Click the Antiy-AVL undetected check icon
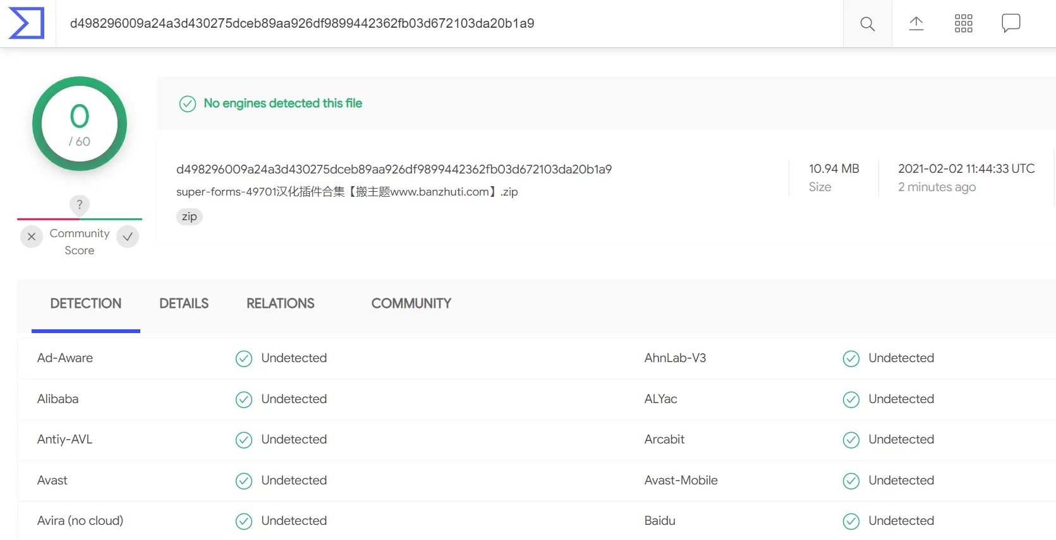The width and height of the screenshot is (1056, 540). coord(244,440)
